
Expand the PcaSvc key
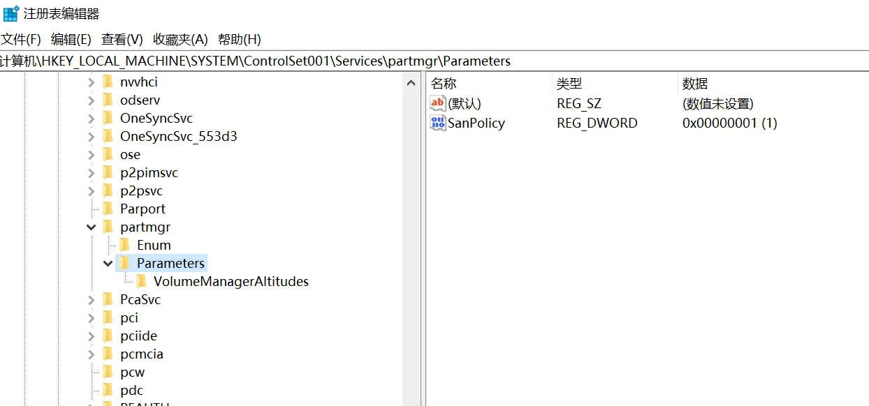(x=92, y=300)
